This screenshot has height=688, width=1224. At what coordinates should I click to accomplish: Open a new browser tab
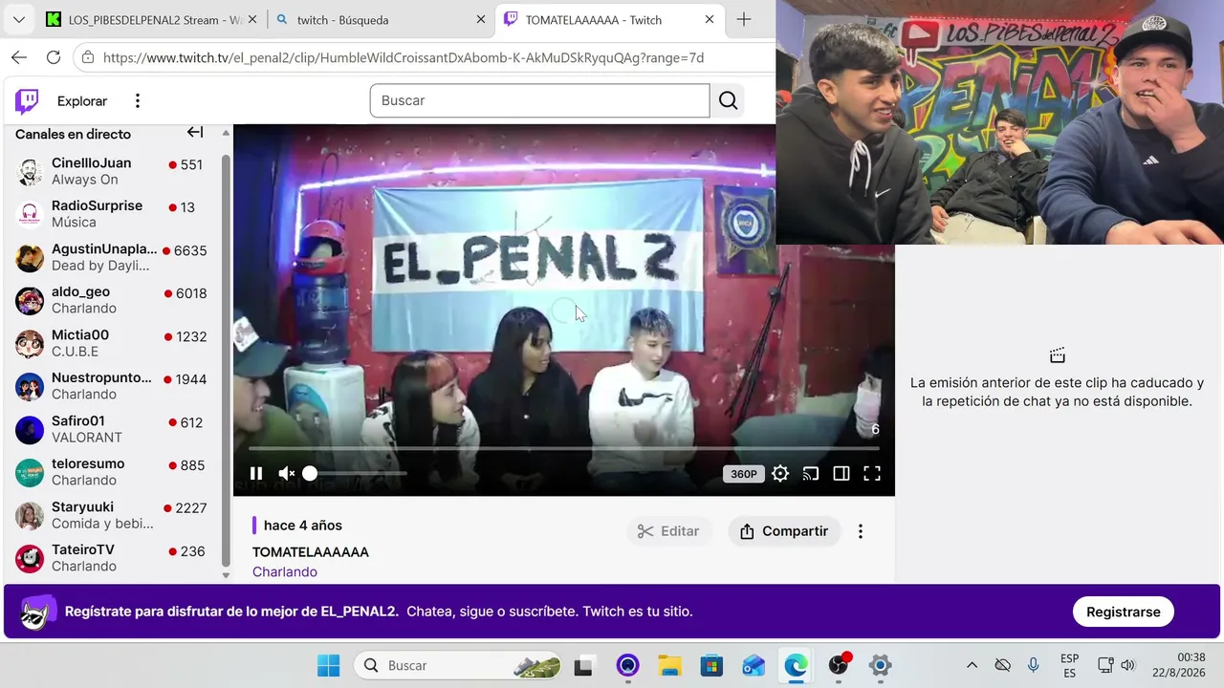pos(744,20)
